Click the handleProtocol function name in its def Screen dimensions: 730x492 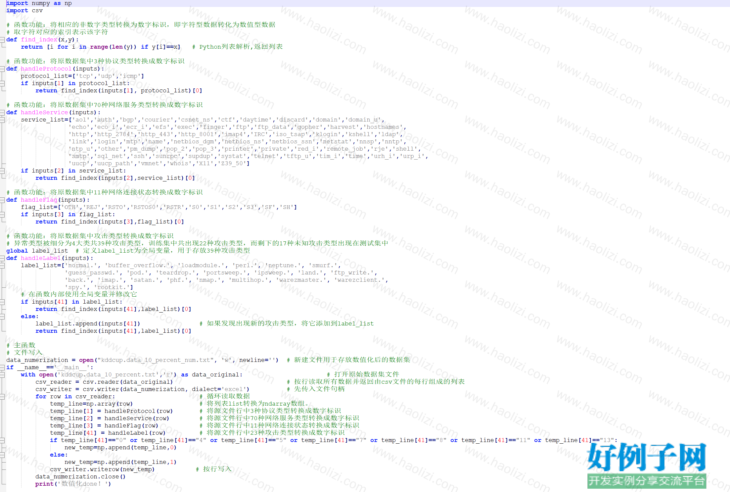[46, 69]
